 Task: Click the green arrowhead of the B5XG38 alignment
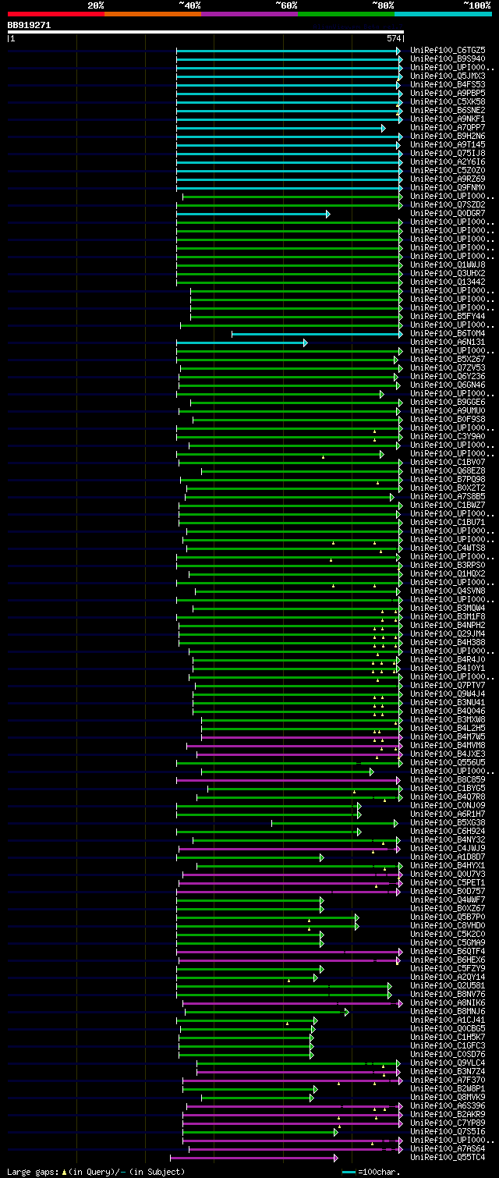(395, 823)
